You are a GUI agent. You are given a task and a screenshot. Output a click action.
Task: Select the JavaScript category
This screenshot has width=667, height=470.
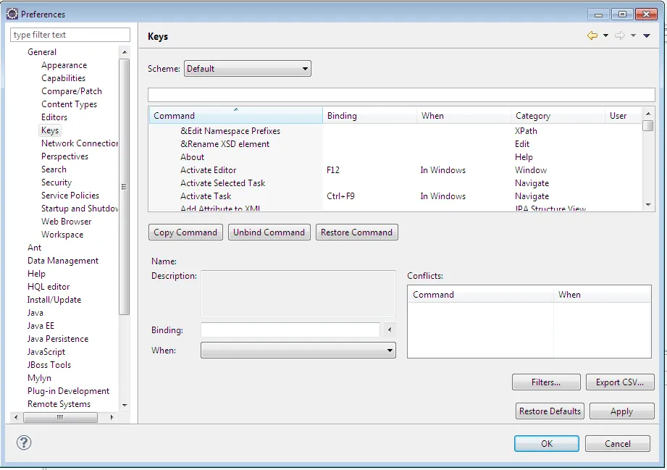46,352
